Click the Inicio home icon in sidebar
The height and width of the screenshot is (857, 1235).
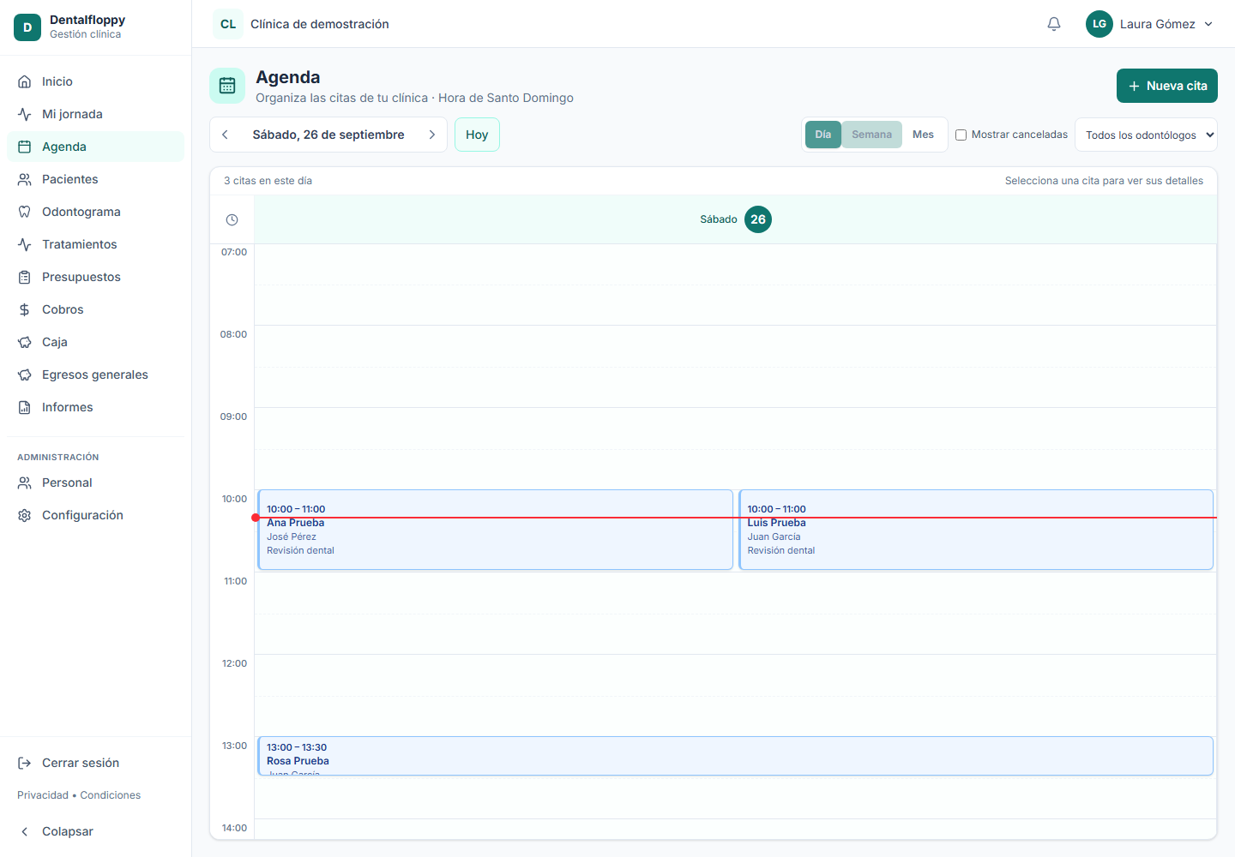click(x=25, y=81)
